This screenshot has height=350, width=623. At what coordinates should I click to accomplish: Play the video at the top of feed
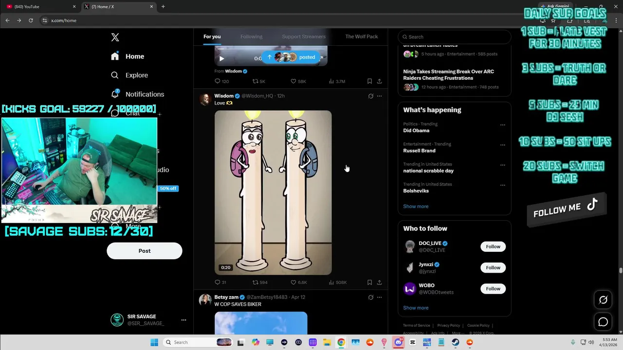pos(221,58)
